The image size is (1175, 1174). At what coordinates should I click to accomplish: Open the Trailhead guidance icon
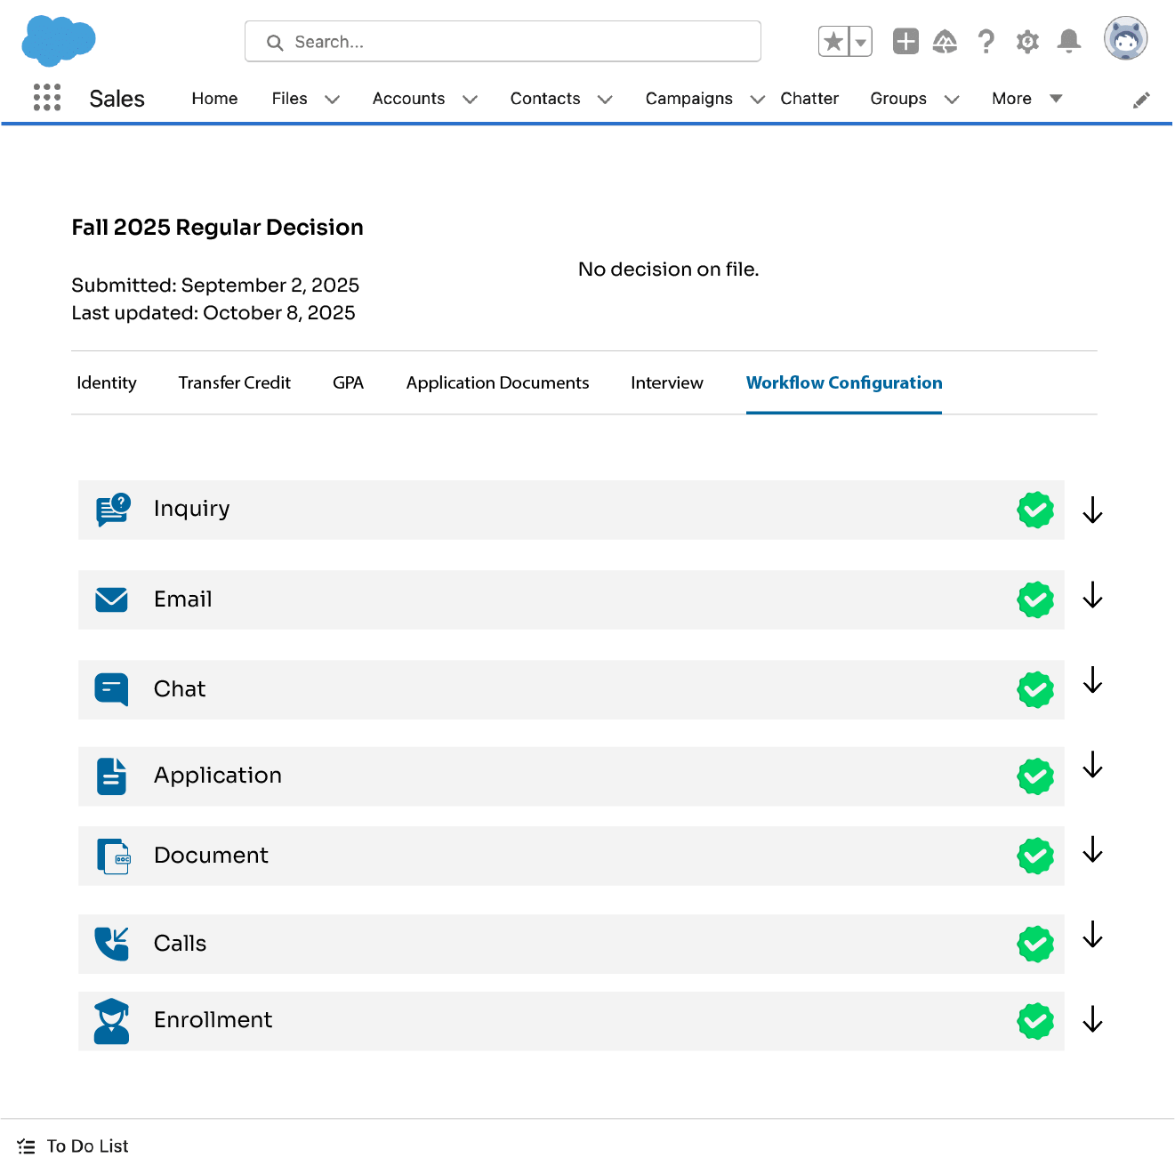(945, 42)
